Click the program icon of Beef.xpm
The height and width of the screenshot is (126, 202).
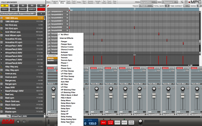point(2,98)
